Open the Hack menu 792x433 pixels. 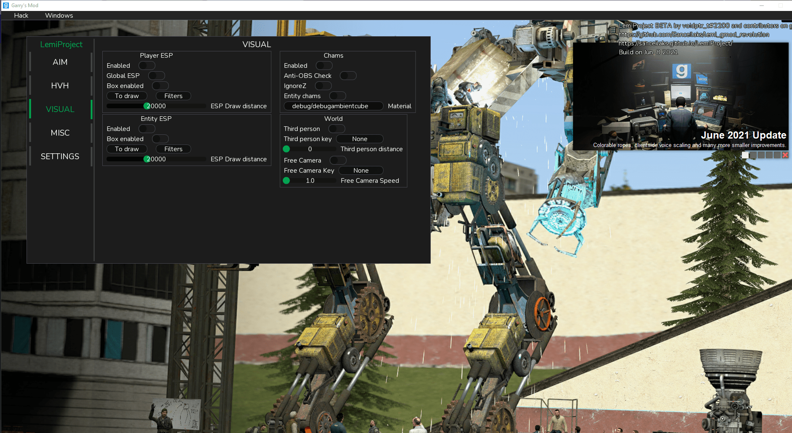pos(21,16)
